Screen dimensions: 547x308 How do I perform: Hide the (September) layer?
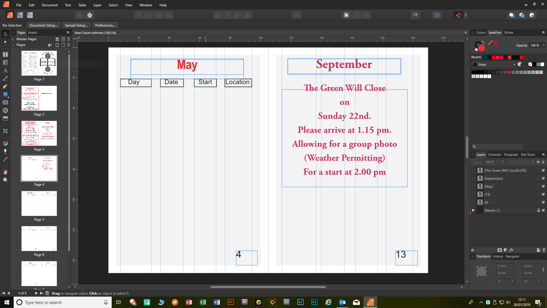tap(543, 178)
